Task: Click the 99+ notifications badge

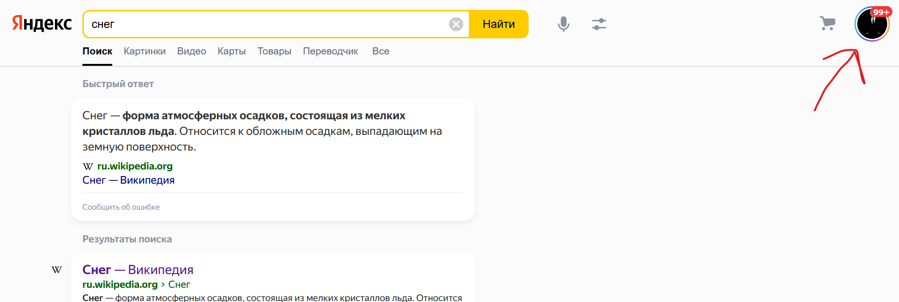Action: click(x=881, y=12)
